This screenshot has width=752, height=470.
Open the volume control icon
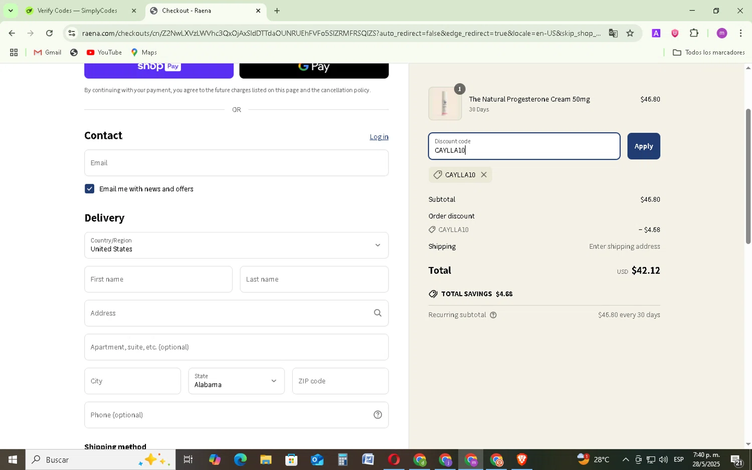(663, 459)
